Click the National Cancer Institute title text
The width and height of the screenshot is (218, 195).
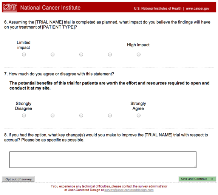click(50, 8)
